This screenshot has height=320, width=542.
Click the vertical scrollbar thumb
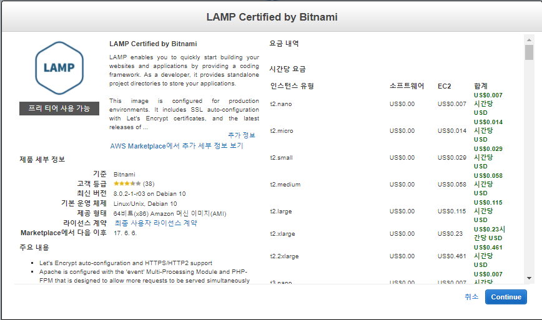click(529, 52)
